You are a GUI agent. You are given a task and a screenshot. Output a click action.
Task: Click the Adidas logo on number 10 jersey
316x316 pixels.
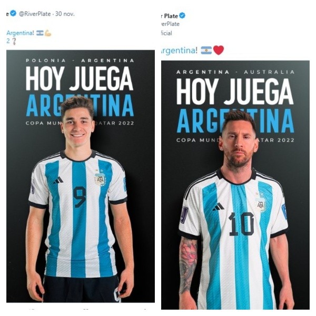click(x=218, y=207)
